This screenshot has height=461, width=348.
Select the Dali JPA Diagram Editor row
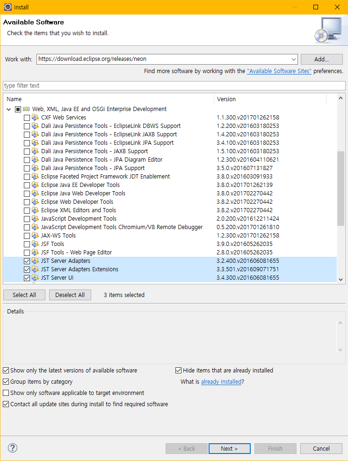pyautogui.click(x=170, y=160)
